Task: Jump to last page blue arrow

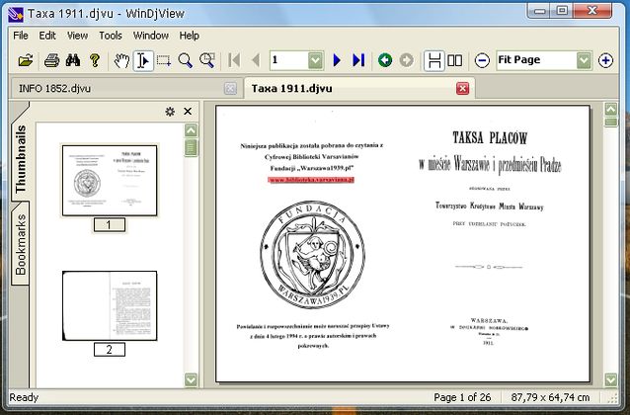Action: tap(358, 60)
